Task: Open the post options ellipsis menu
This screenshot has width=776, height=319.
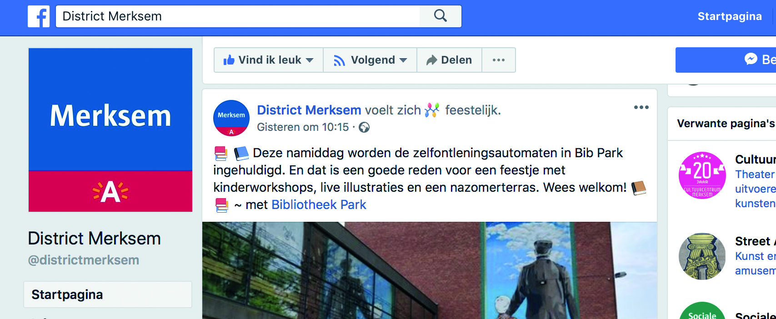Action: coord(641,107)
